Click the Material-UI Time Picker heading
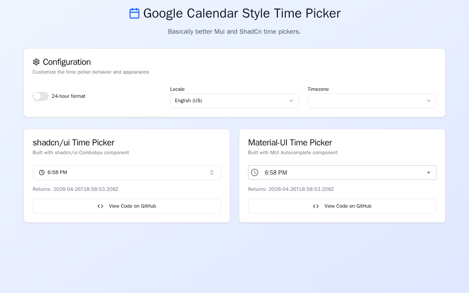Image resolution: width=469 pixels, height=293 pixels. pyautogui.click(x=290, y=142)
